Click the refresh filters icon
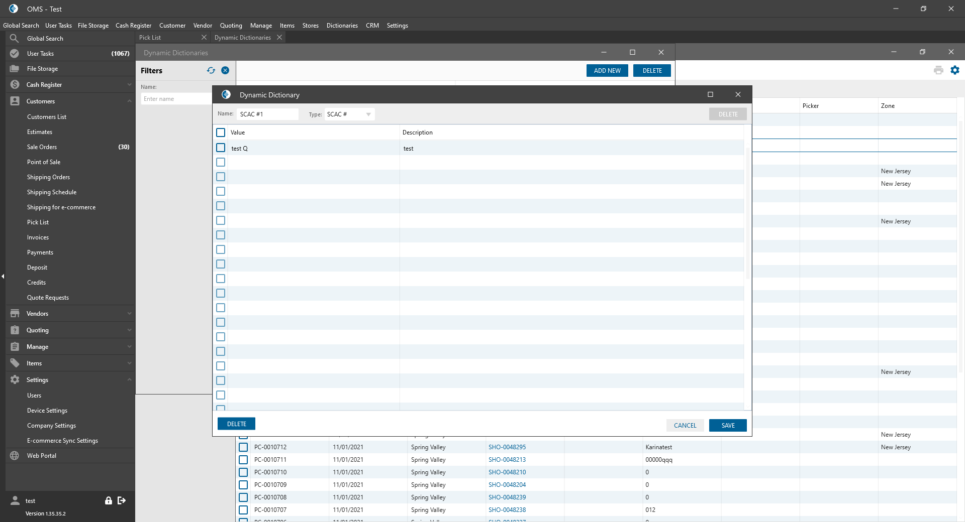 point(211,71)
